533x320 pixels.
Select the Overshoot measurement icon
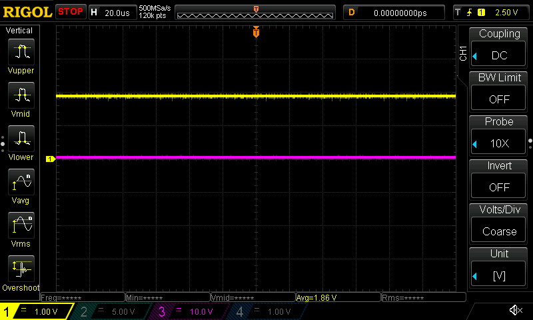point(21,268)
